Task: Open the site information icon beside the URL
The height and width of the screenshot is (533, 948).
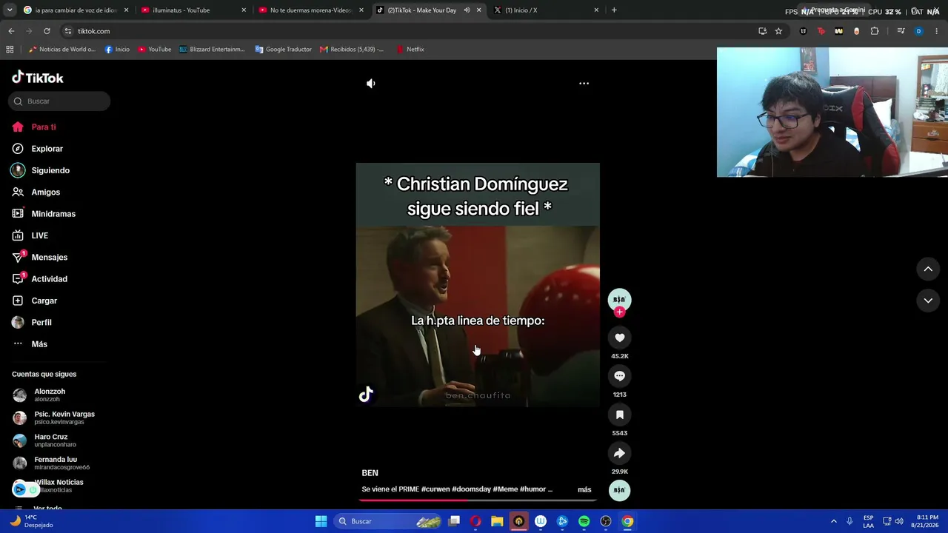Action: click(x=68, y=31)
